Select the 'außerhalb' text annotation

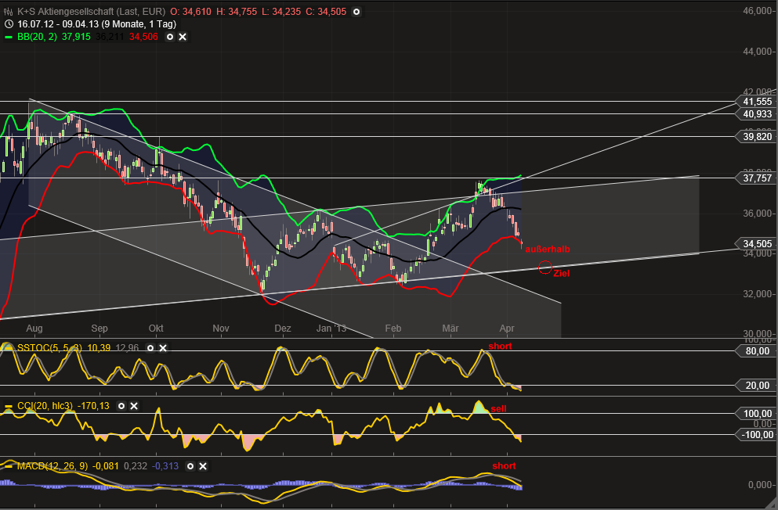548,250
